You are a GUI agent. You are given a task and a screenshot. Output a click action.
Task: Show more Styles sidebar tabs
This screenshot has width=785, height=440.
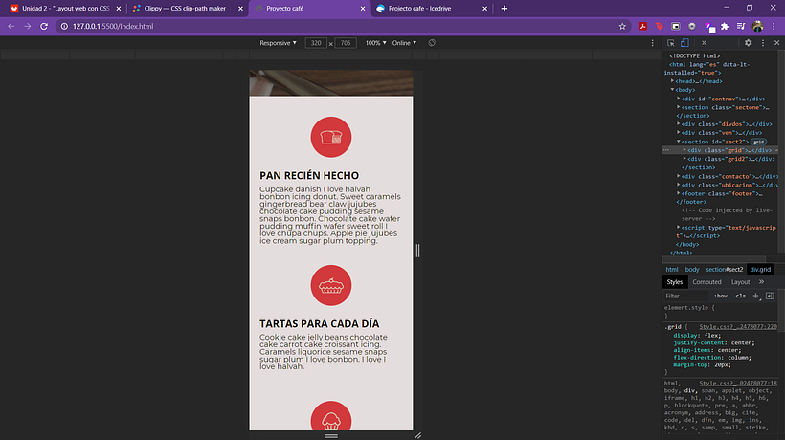coord(761,282)
